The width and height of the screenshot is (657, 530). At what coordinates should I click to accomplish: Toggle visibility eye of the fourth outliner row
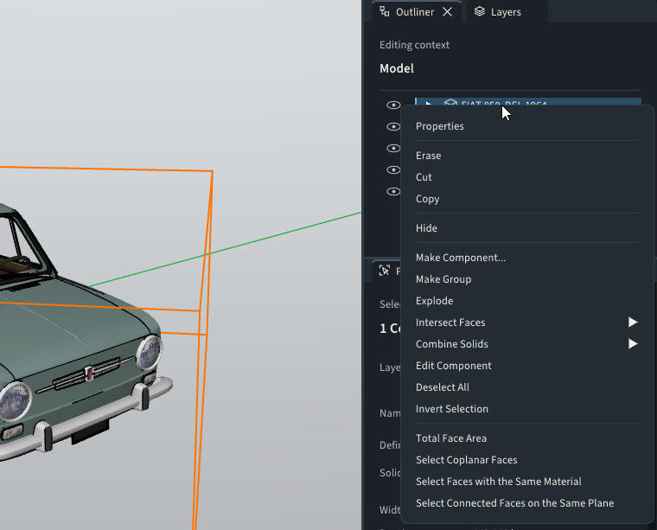393,169
